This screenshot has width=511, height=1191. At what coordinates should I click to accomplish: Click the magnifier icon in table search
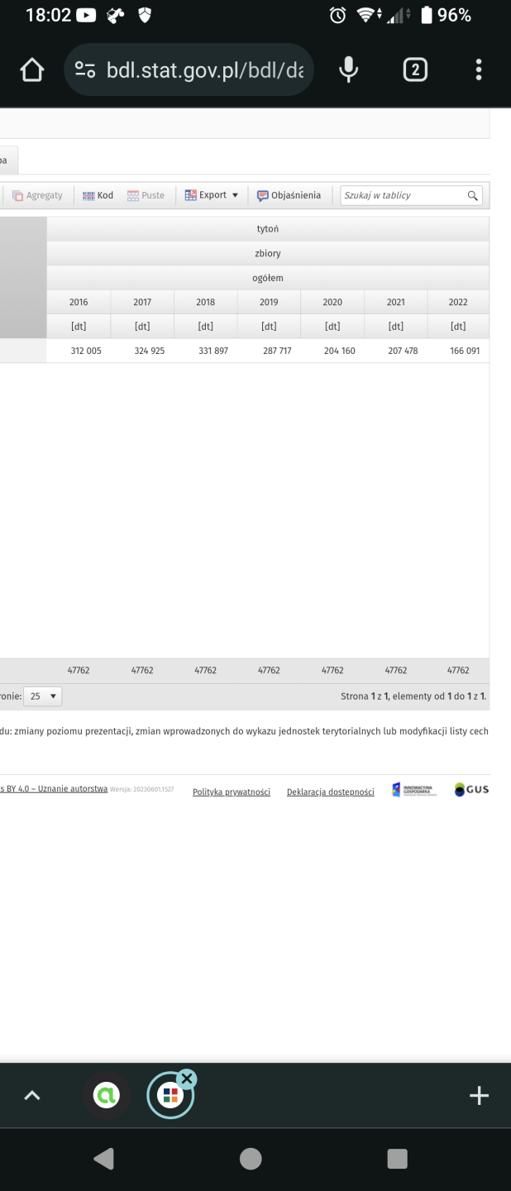click(x=473, y=196)
